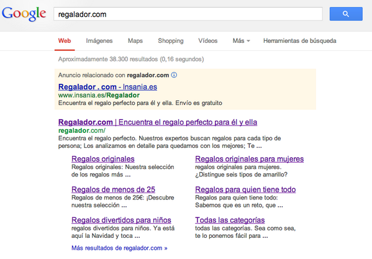Click the Anuncio relacionado con regalador.com label
Viewport: 372px width, 259px height.
(114, 75)
